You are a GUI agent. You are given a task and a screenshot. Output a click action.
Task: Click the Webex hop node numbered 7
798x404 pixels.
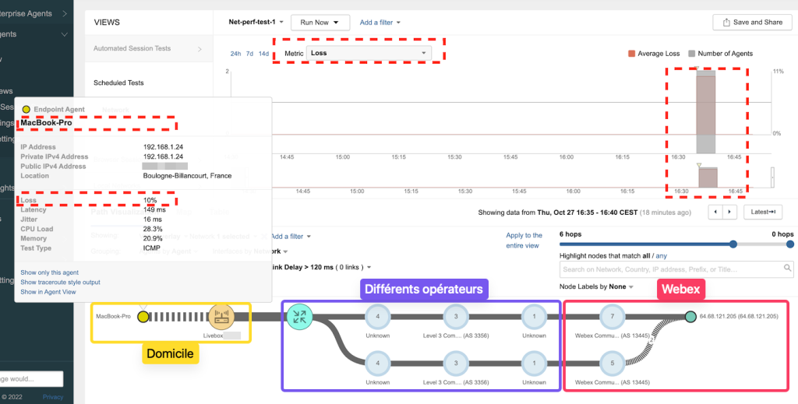pyautogui.click(x=611, y=317)
